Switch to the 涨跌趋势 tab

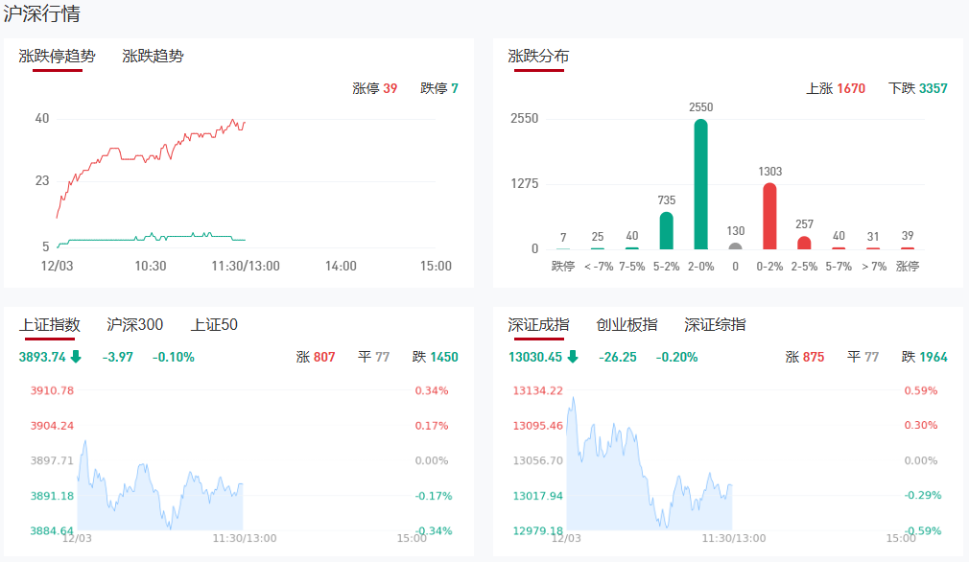coord(153,57)
